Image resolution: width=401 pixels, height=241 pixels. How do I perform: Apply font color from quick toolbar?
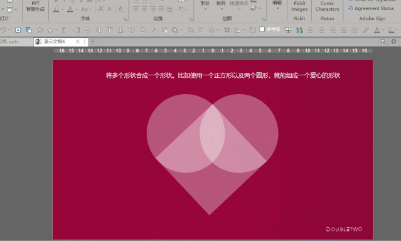[377, 30]
